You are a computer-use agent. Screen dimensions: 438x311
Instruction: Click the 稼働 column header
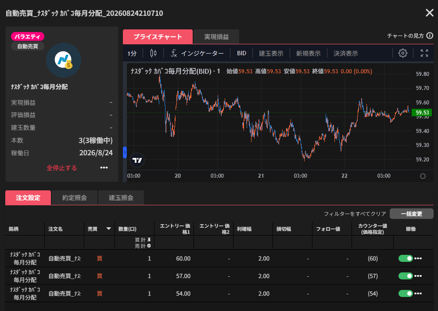tap(411, 229)
